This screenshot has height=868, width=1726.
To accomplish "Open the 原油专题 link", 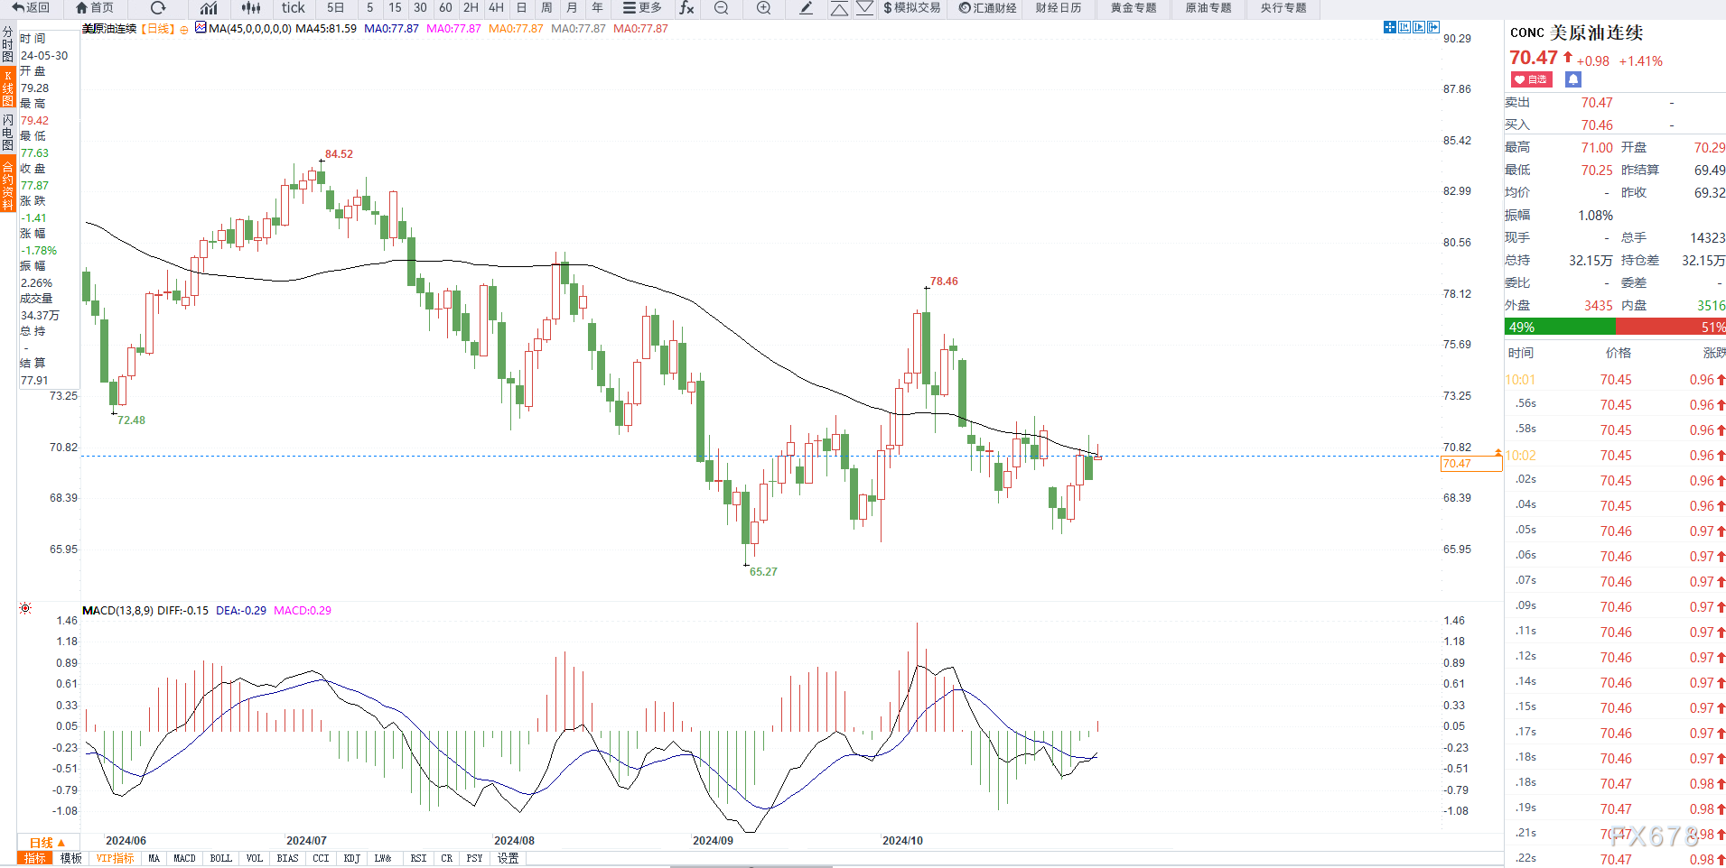I will (x=1208, y=8).
